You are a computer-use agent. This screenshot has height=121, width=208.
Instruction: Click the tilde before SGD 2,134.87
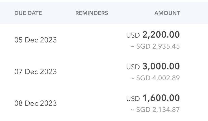(132, 110)
